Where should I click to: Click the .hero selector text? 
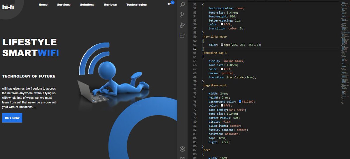coord(206,150)
